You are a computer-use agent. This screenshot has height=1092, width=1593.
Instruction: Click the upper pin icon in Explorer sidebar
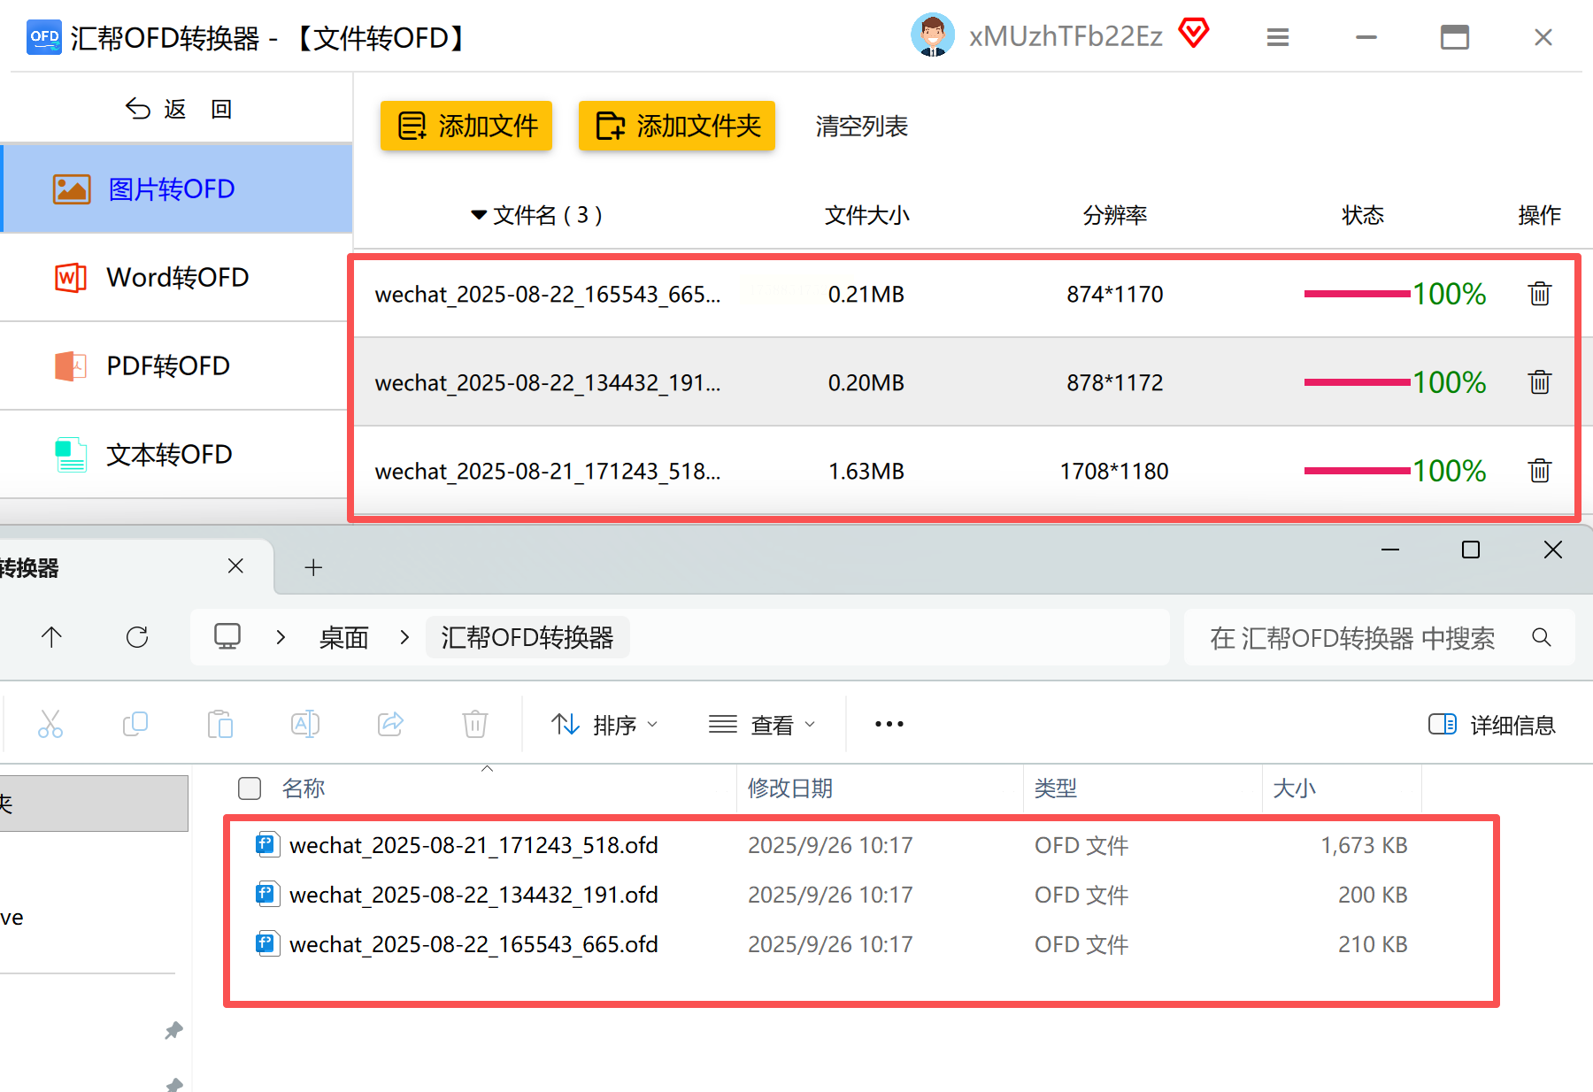coord(173,1031)
